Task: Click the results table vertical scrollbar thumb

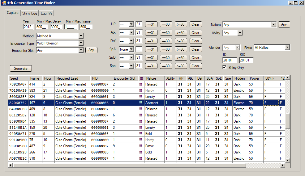Action: pos(287,121)
